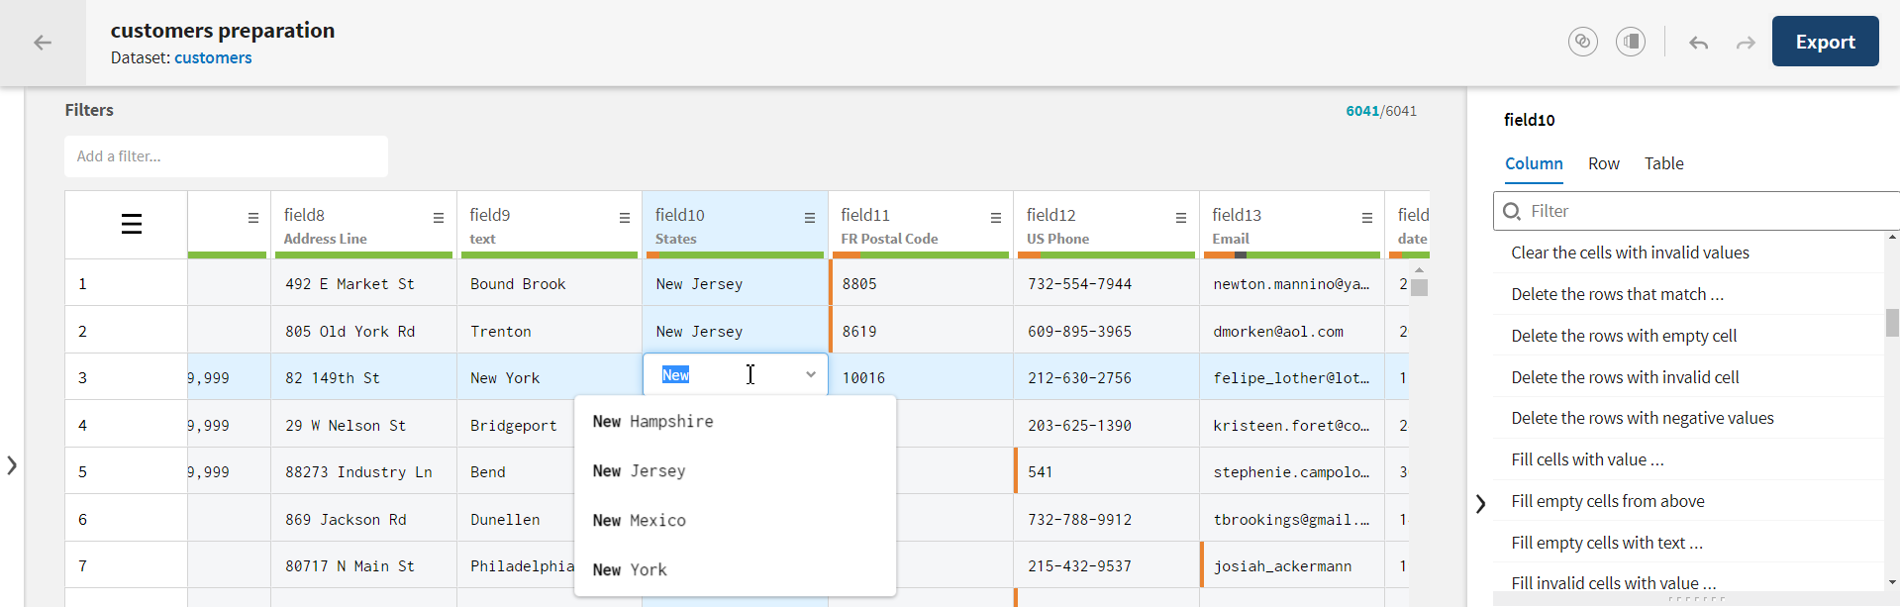Collapse the right actions panel chevron
1900x607 pixels.
[x=1480, y=503]
